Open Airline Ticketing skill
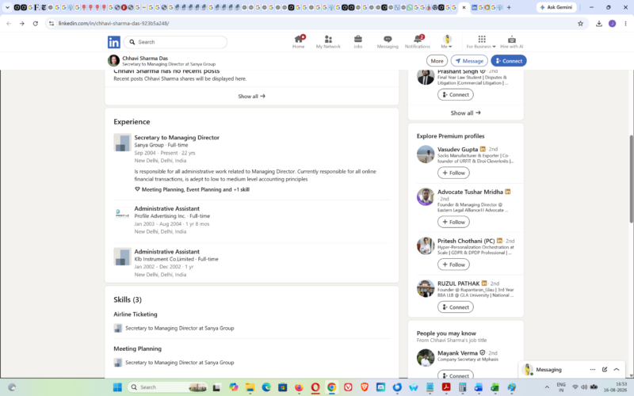The width and height of the screenshot is (634, 396). point(136,314)
